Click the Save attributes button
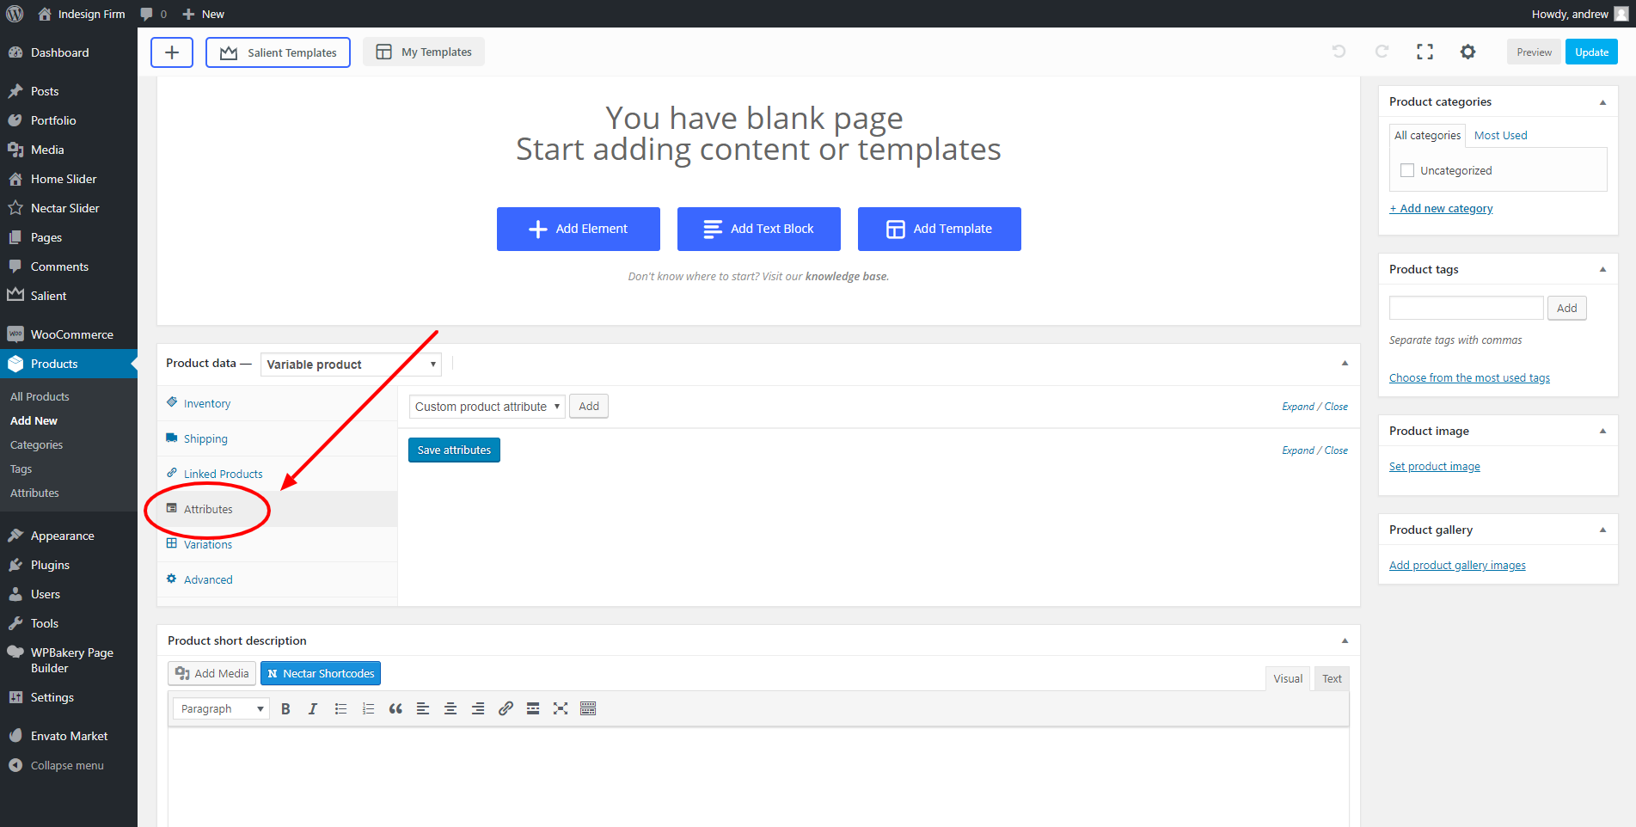 point(454,450)
